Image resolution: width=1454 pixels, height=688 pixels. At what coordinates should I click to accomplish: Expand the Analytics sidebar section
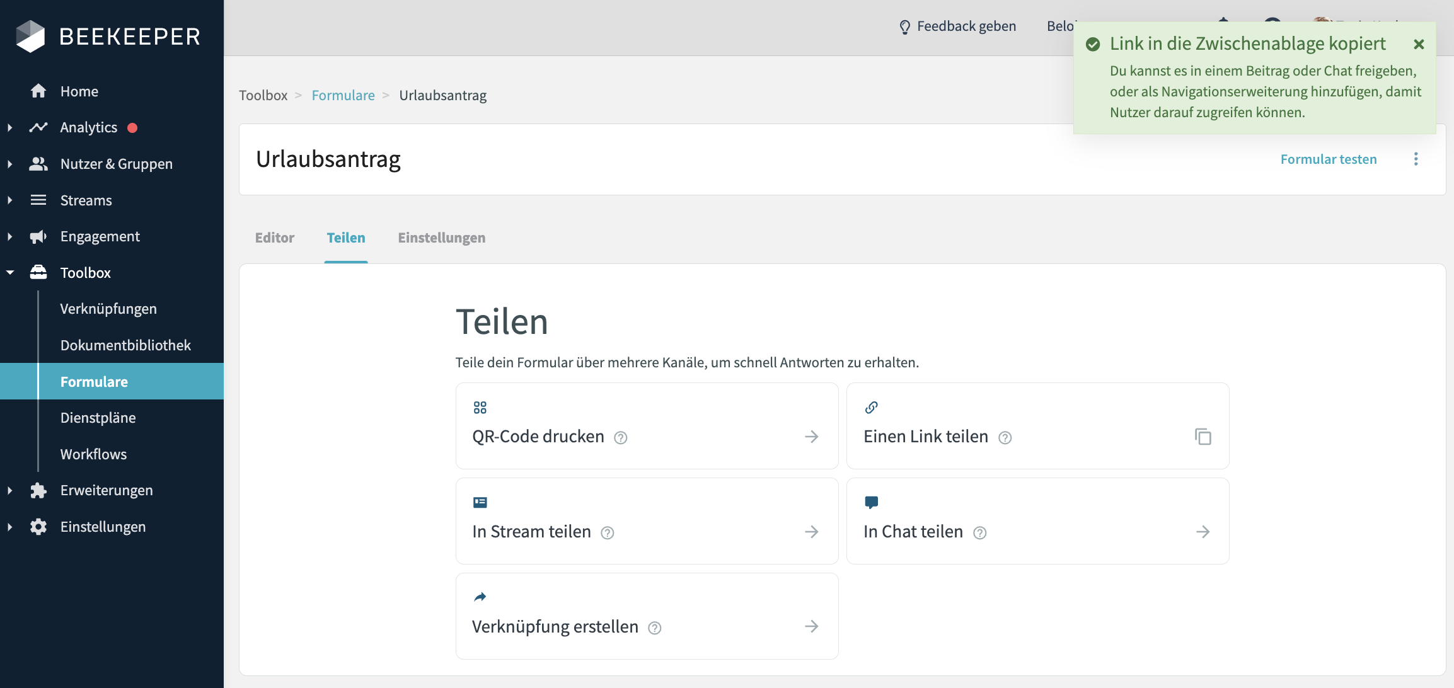(x=10, y=128)
